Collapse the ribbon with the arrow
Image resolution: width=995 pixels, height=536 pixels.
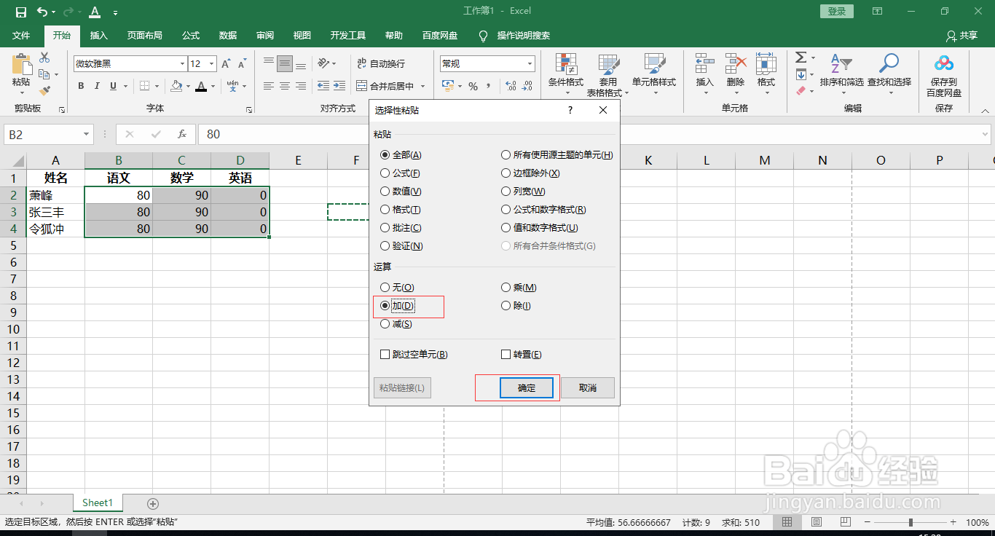(985, 110)
